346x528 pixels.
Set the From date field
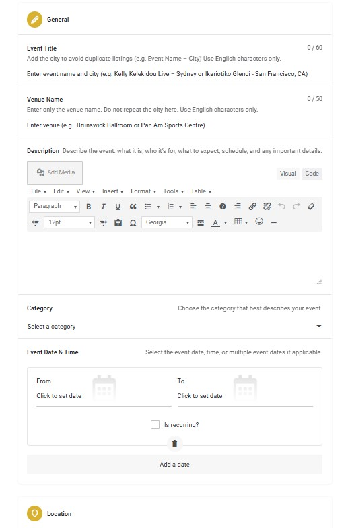pos(104,396)
